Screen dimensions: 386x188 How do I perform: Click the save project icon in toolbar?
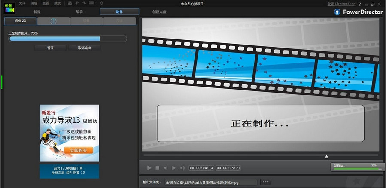pos(70,3)
